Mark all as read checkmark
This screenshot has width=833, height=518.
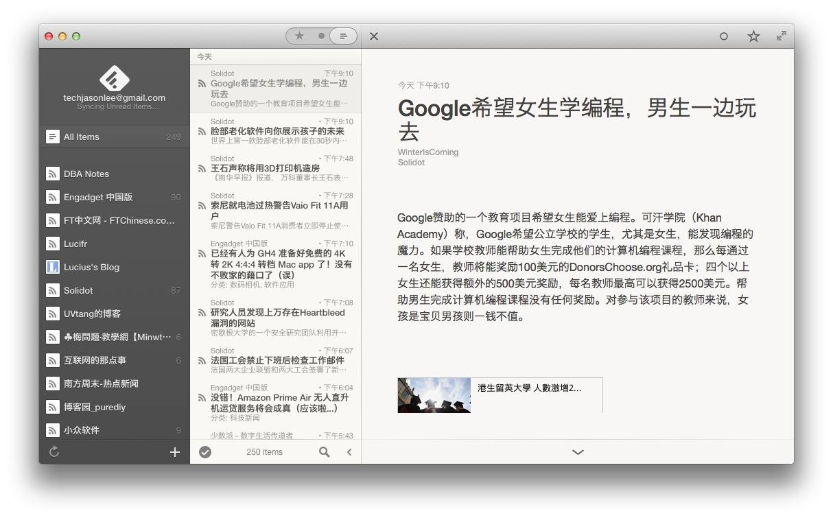coord(205,451)
